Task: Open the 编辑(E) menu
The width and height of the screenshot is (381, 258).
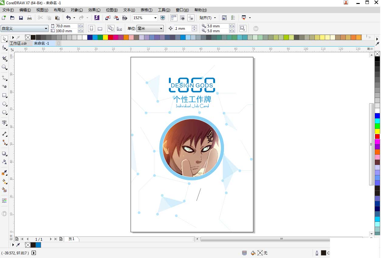Action: click(25, 10)
